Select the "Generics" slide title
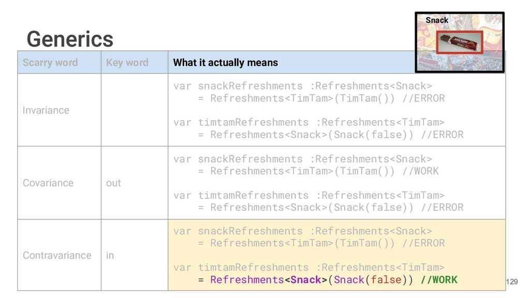Screen dimensions: 530x298 pyautogui.click(x=70, y=39)
